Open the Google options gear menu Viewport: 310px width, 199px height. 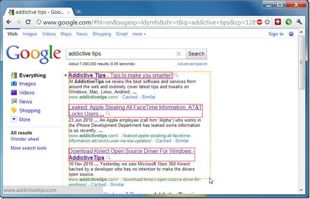[x=292, y=34]
